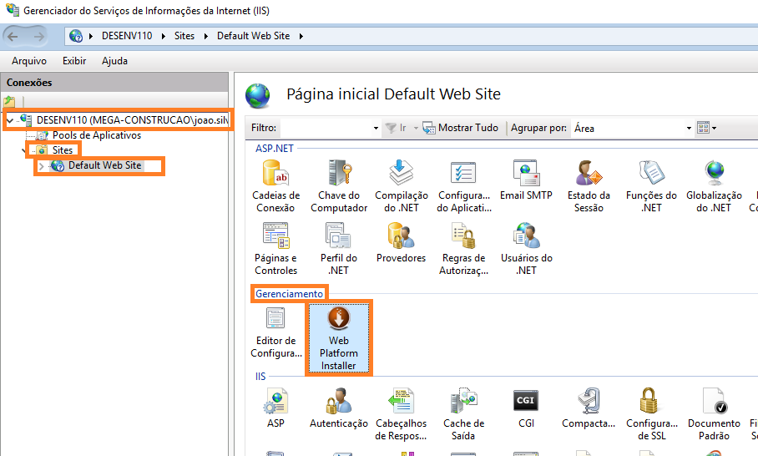Open the Web Platform Installer icon

click(338, 337)
